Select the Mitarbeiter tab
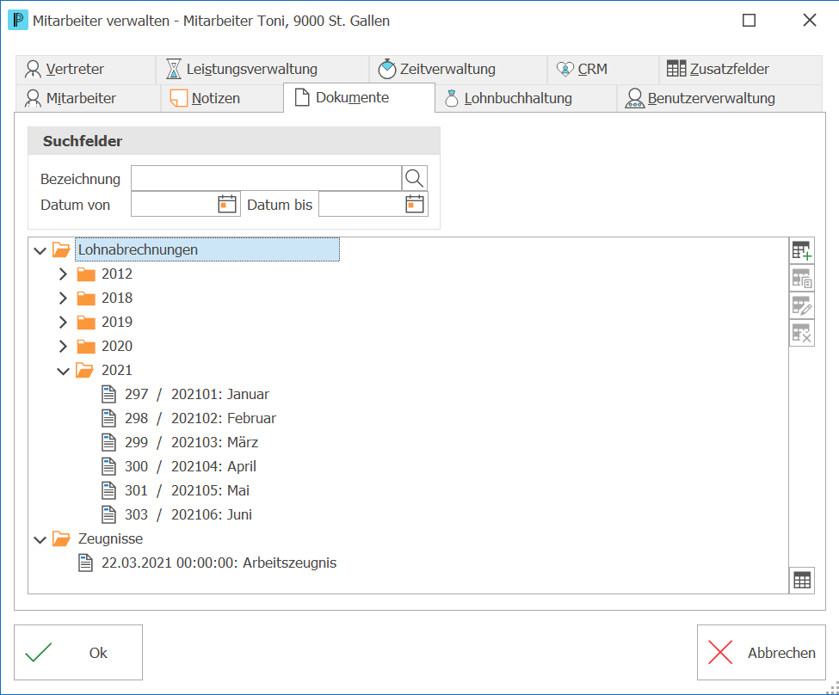This screenshot has height=695, width=839. pyautogui.click(x=89, y=98)
